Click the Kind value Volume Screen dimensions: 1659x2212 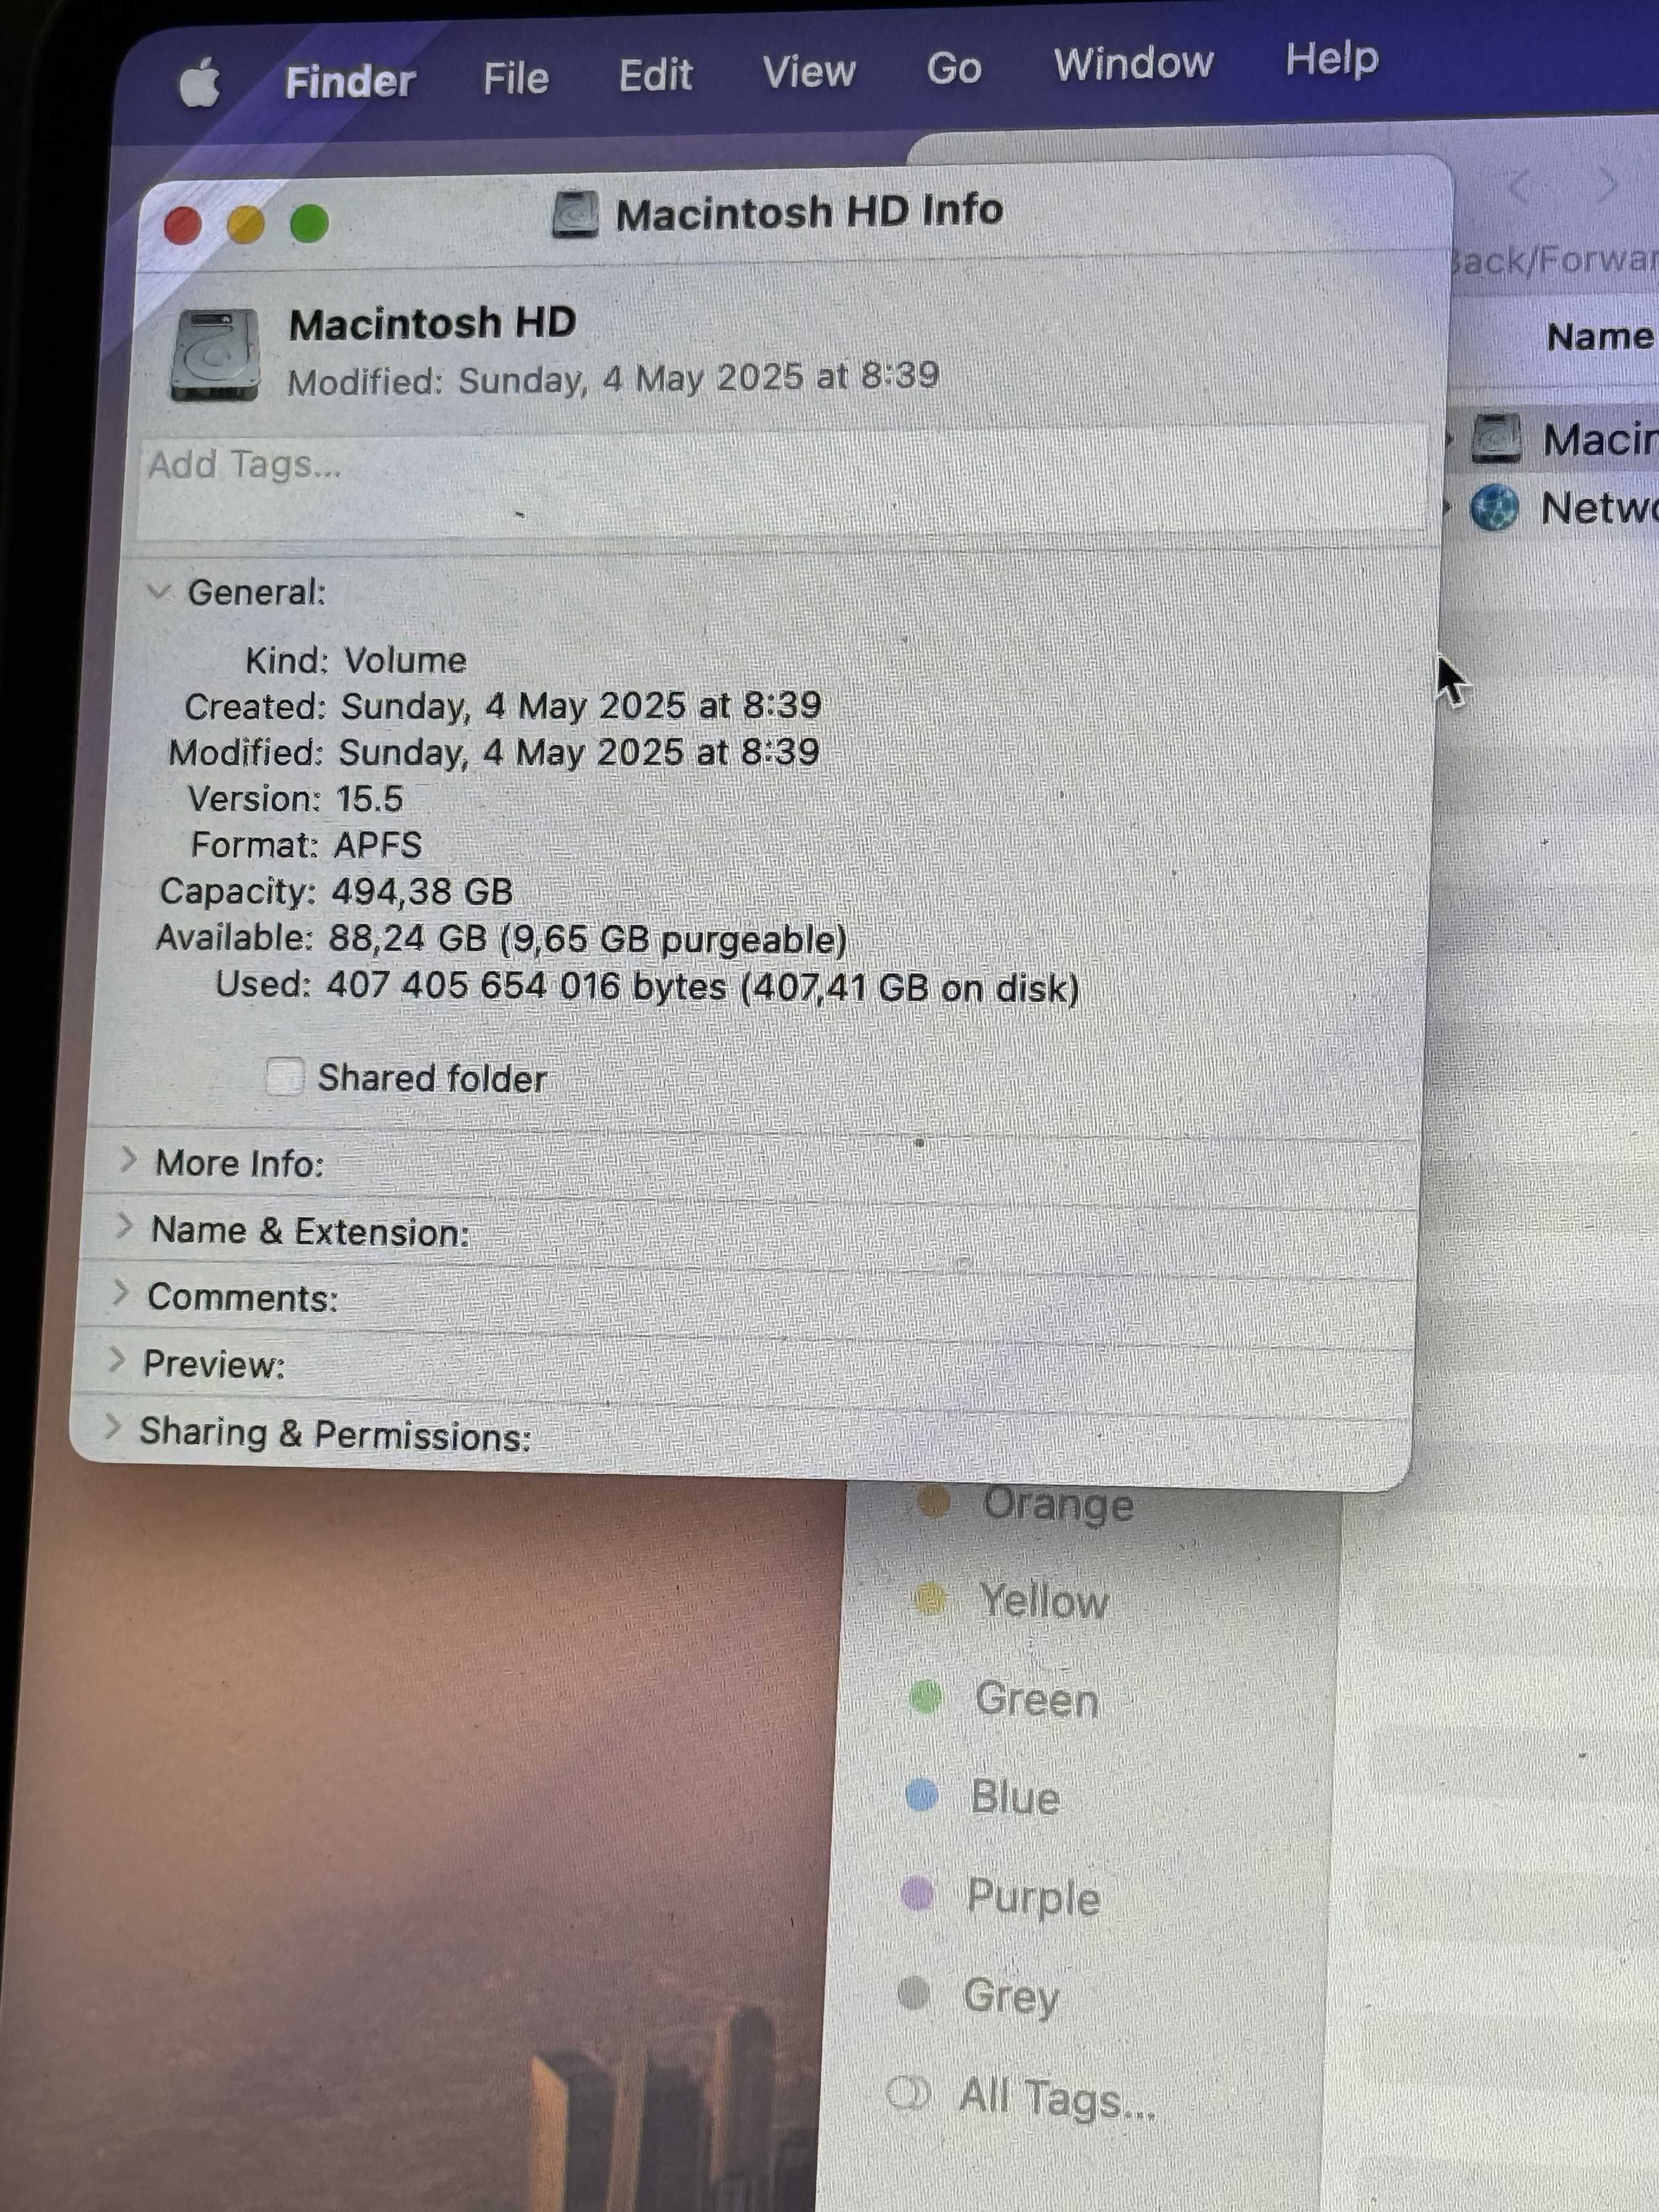(x=405, y=660)
